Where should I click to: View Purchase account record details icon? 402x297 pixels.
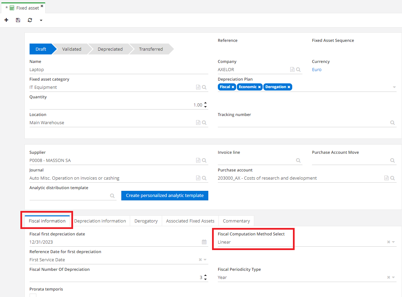tap(387, 178)
